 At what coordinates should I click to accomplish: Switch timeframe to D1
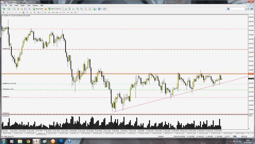[68, 12]
